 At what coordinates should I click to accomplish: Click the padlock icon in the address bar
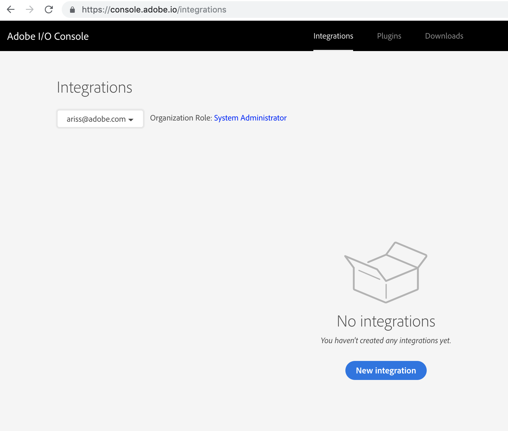point(72,9)
